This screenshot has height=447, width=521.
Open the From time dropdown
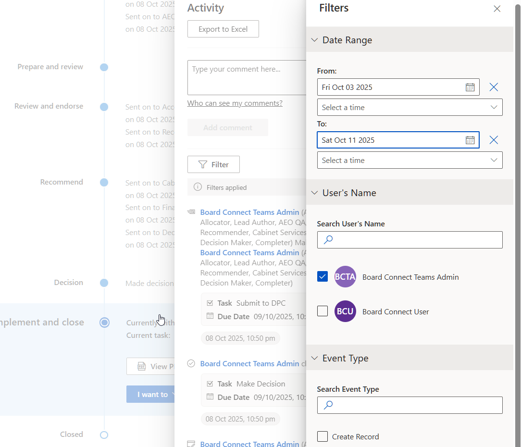[x=409, y=107]
